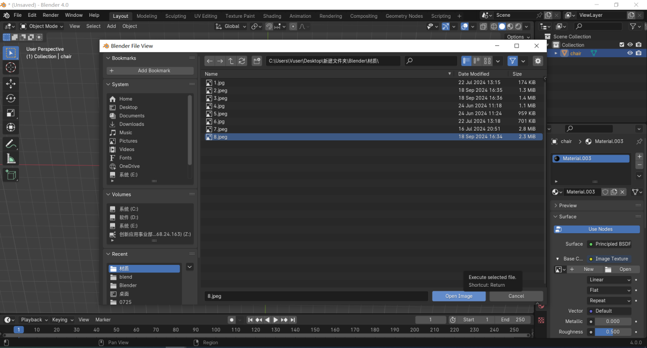
Task: Select the Move tool in the viewport toolbar
Action: (x=10, y=83)
